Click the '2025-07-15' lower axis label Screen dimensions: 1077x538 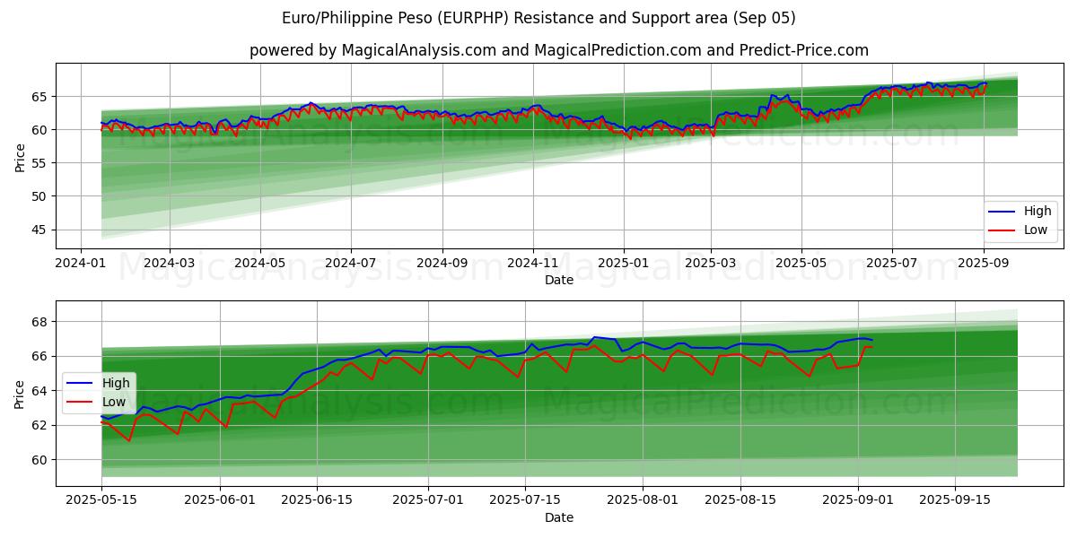coord(526,500)
